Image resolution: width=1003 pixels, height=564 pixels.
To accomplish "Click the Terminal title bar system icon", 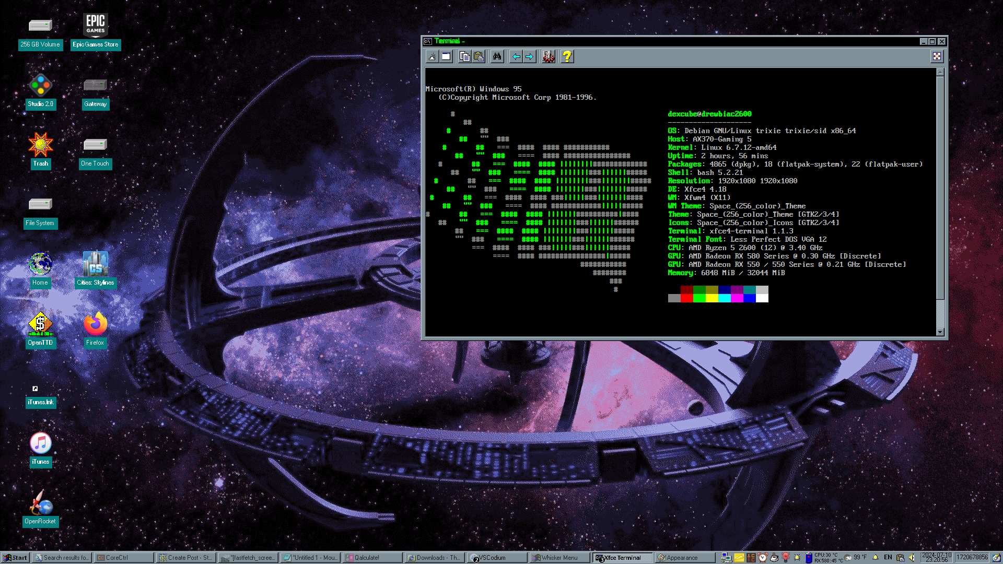I will click(x=428, y=41).
